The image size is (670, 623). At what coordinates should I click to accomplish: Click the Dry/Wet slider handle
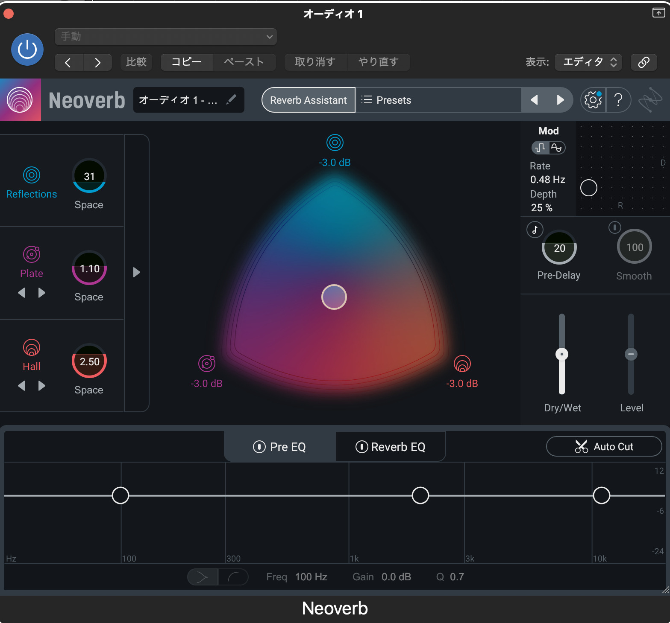pos(562,354)
